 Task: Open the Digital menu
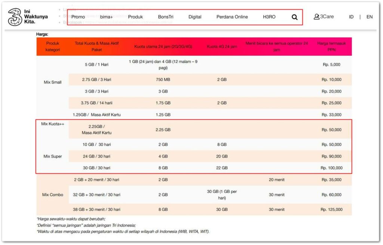click(195, 16)
